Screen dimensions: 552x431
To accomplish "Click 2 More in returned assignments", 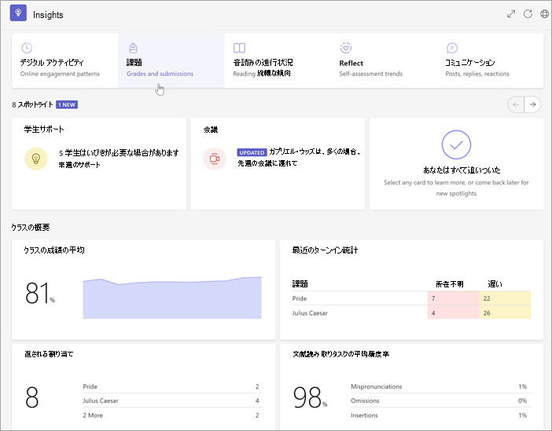I will 172,415.
